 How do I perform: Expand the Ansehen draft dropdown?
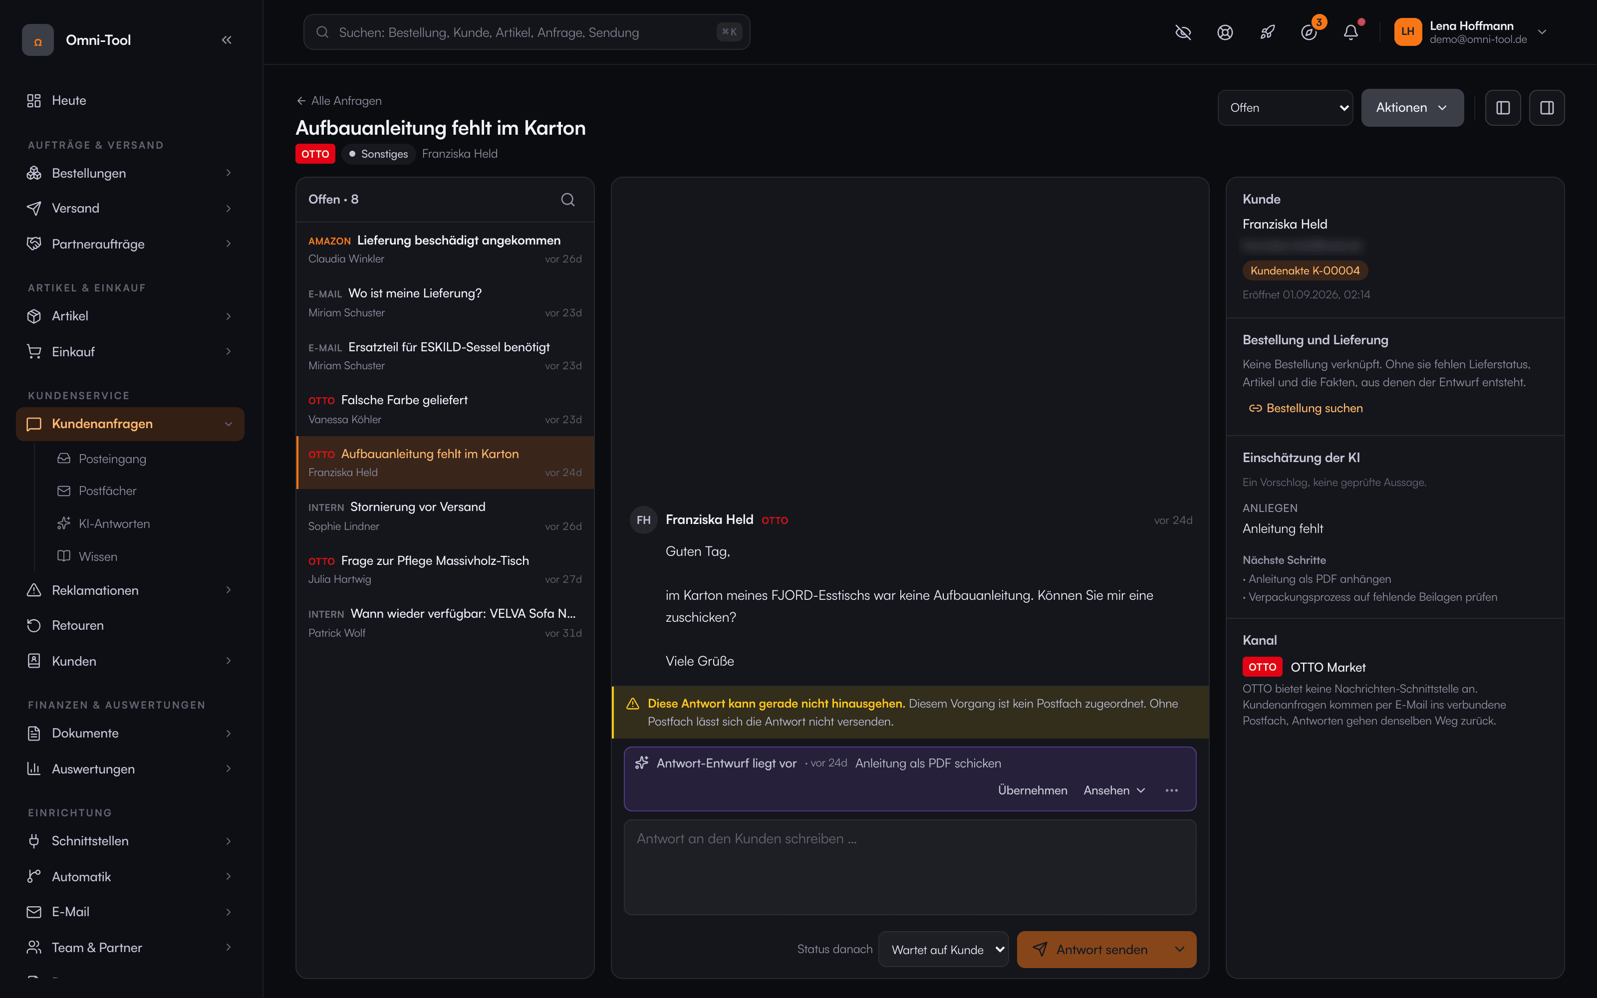coord(1114,790)
